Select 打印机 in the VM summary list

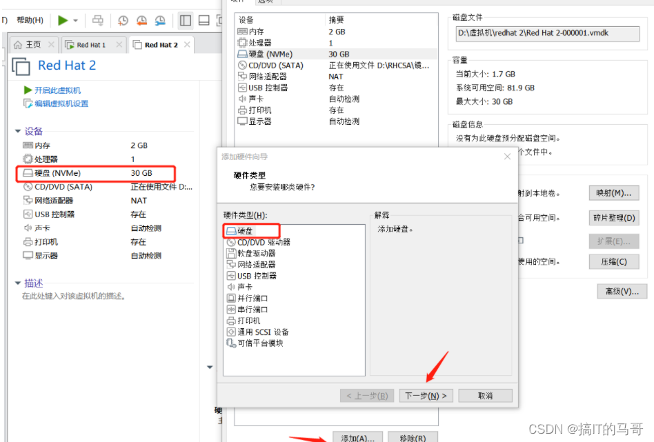[108, 242]
